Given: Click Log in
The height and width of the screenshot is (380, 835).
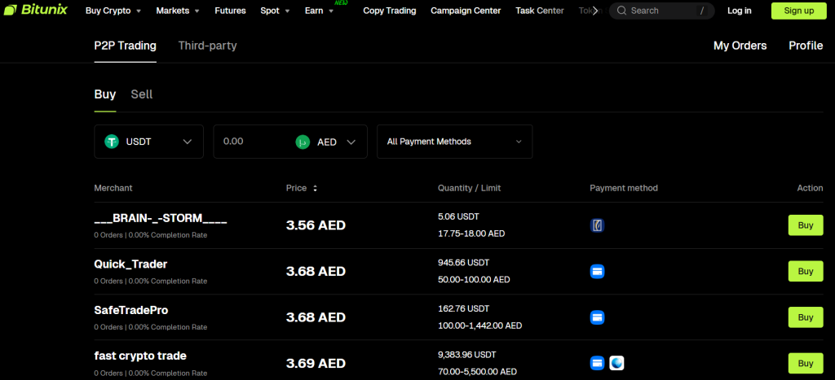Looking at the screenshot, I should 739,11.
